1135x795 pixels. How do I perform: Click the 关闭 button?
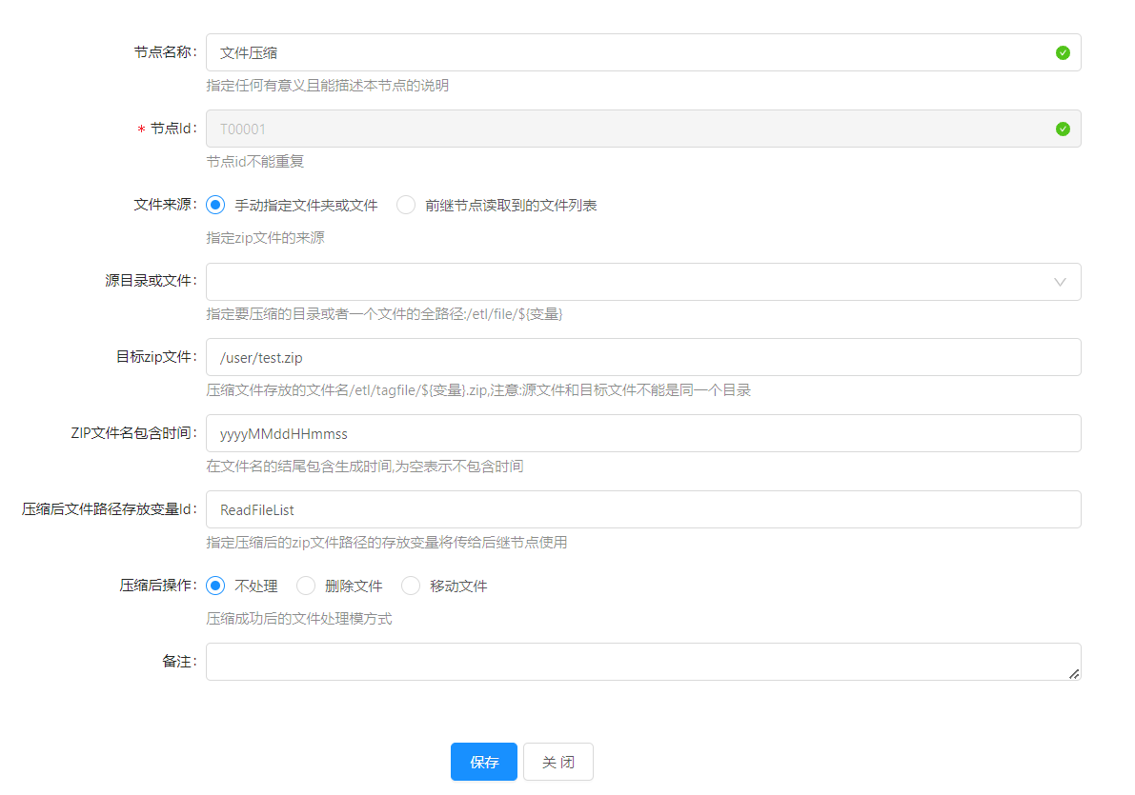[x=558, y=763]
